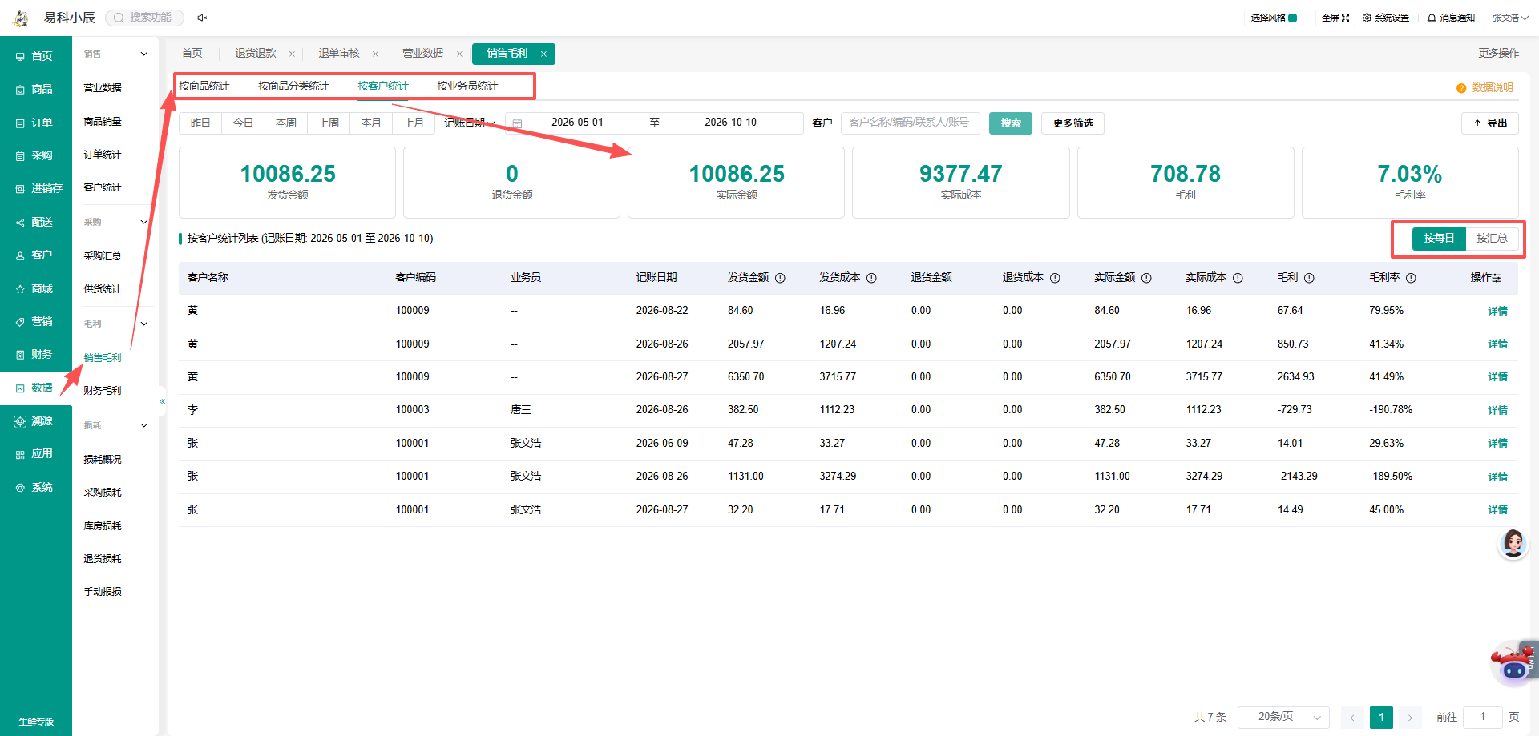Viewport: 1539px width, 736px height.
Task: Open the 20条/页 page size dropdown
Action: [1283, 717]
